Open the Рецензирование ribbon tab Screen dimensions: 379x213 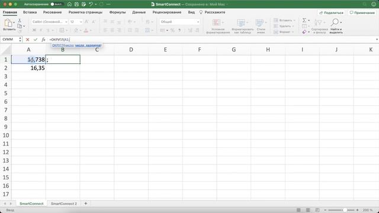tap(167, 12)
